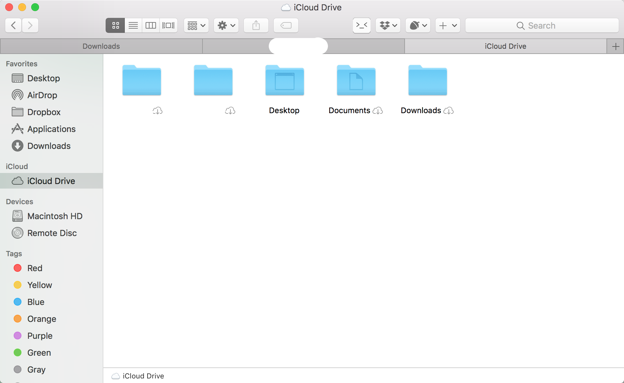Switch to the Downloads tab
Viewport: 624px width, 383px height.
click(x=101, y=46)
